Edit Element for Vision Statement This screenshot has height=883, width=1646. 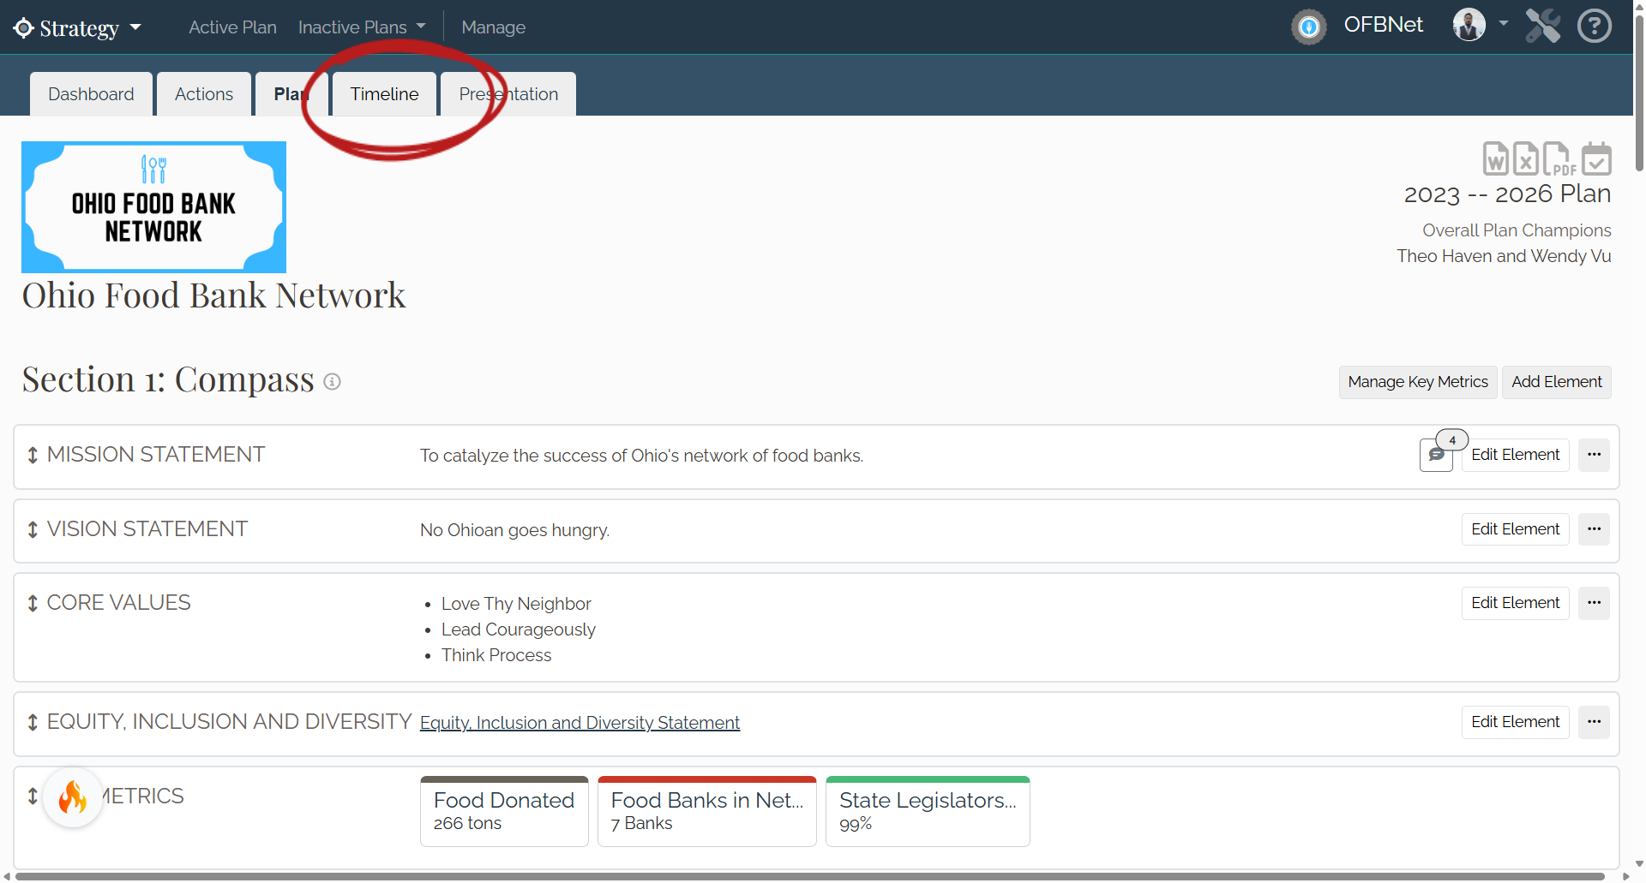click(x=1515, y=529)
